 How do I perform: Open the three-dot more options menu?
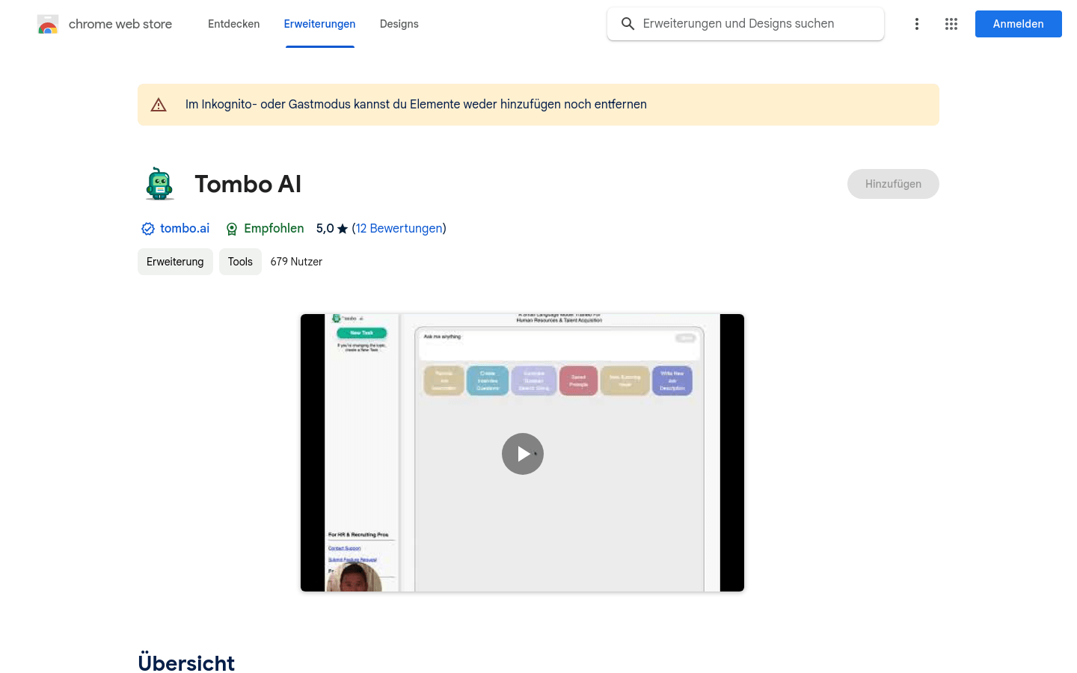(917, 24)
